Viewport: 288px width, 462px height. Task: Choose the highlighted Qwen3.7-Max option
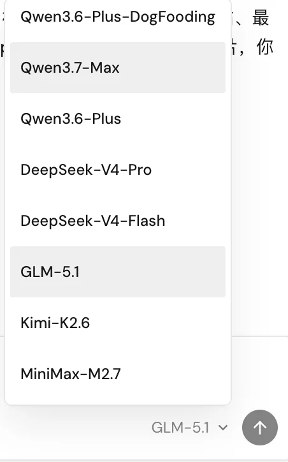[118, 68]
